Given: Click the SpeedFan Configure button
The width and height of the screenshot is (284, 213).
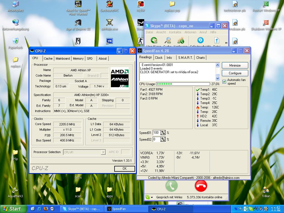Looking at the screenshot, I should click(x=235, y=73).
